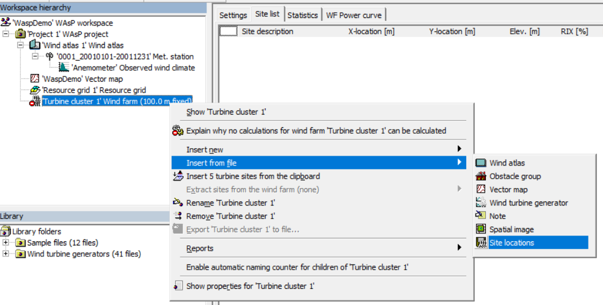603x305 pixels.
Task: Click the Anemometer observed wind climate icon
Action: (63, 68)
